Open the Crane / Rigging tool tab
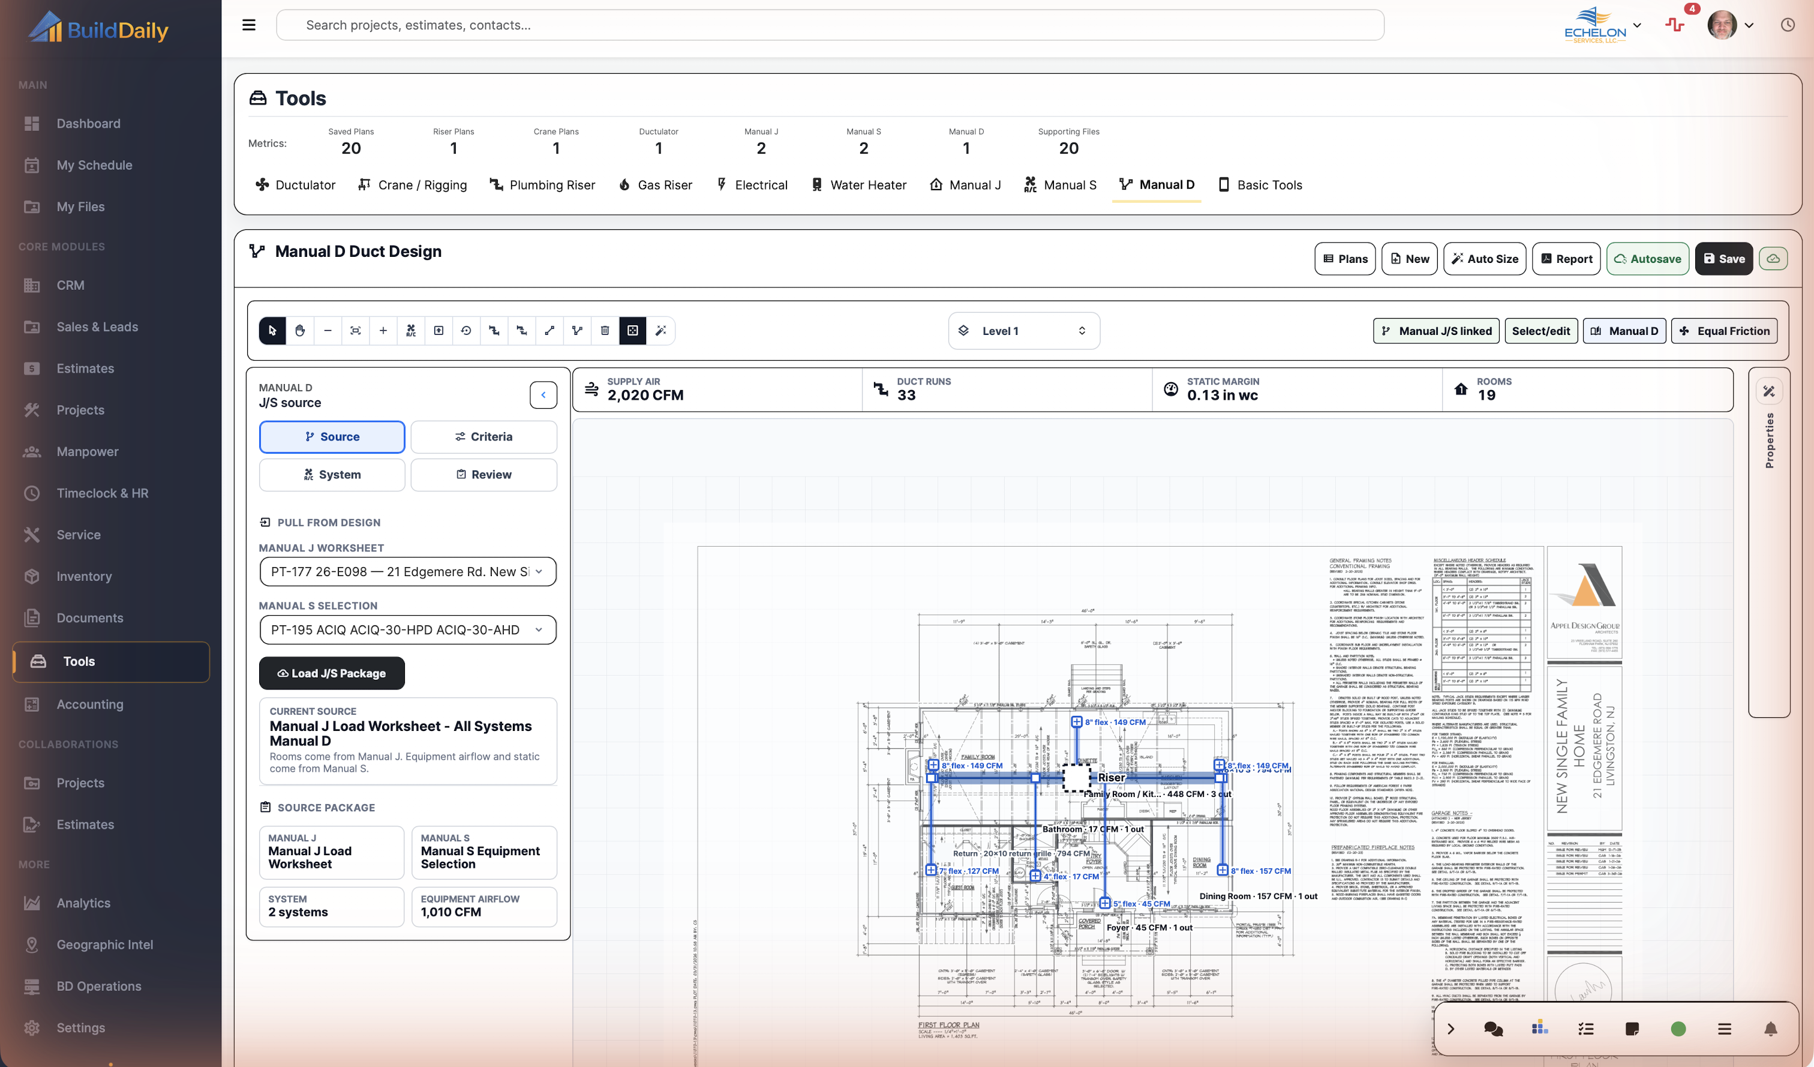 413,185
